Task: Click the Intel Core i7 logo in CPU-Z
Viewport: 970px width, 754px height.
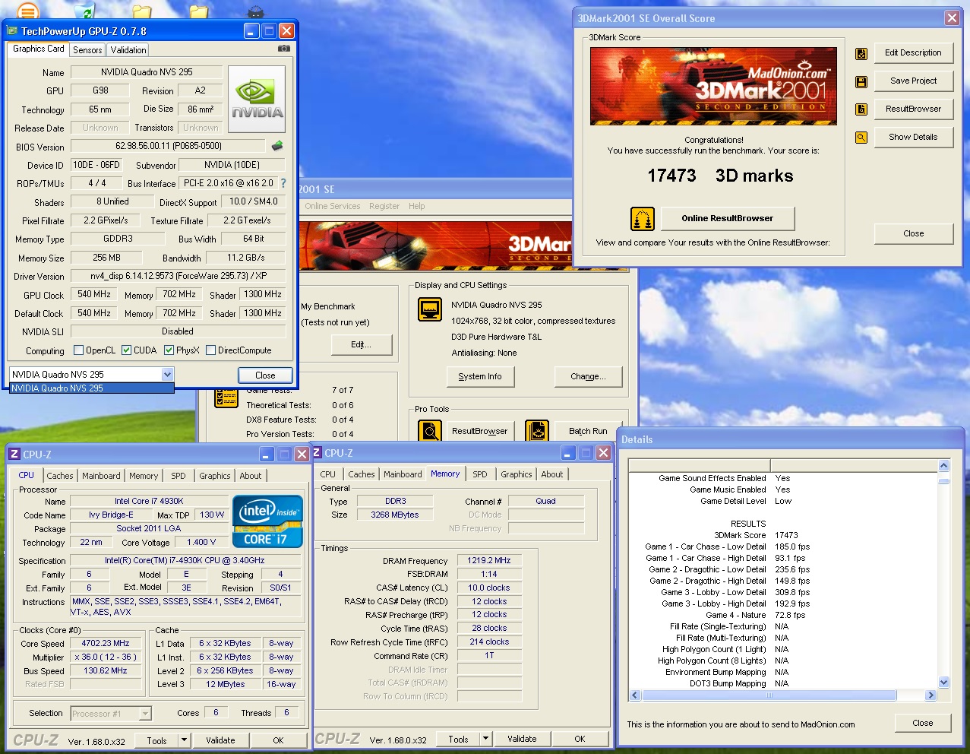Action: [x=267, y=521]
